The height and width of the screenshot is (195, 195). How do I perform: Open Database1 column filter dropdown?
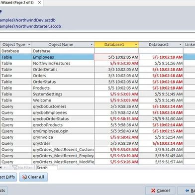click(x=136, y=45)
